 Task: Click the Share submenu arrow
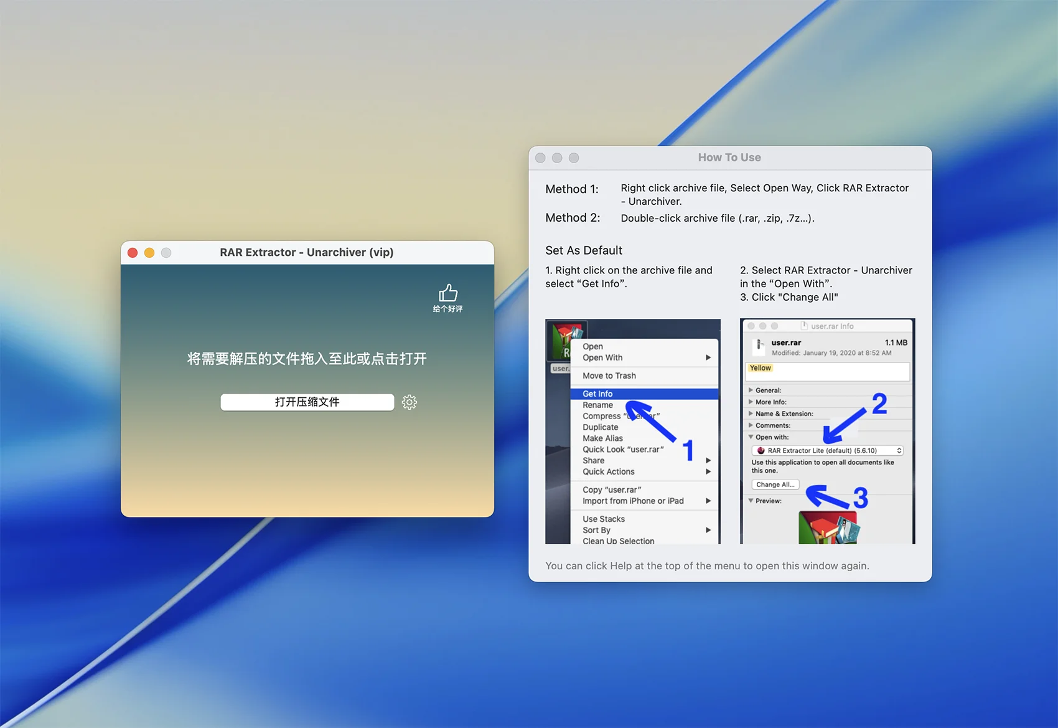click(x=708, y=461)
